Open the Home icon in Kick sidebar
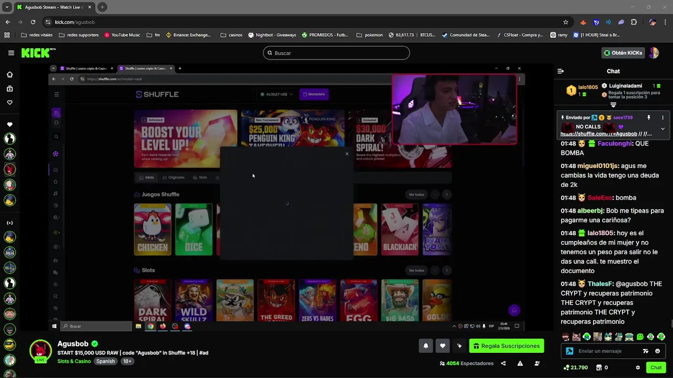This screenshot has width=673, height=378. click(9, 75)
